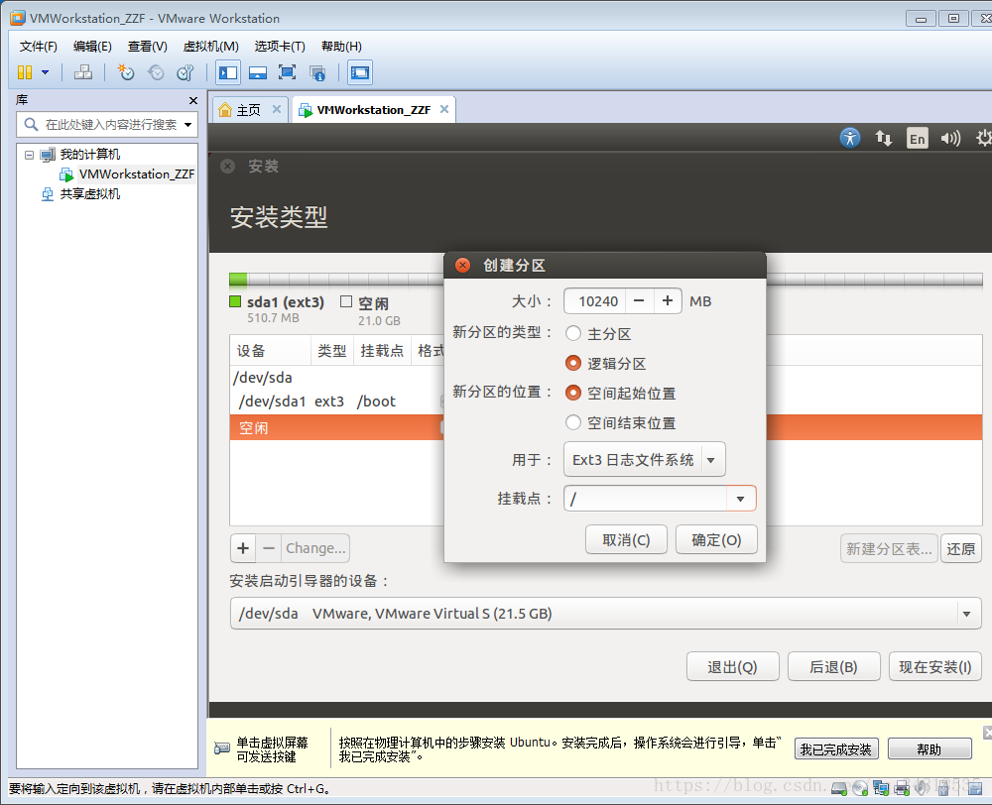Click the Ubuntu network arrows indicator

[883, 137]
